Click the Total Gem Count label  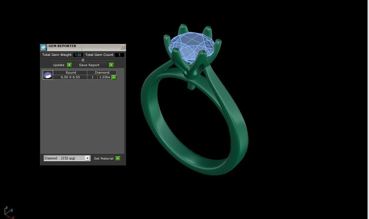click(99, 55)
